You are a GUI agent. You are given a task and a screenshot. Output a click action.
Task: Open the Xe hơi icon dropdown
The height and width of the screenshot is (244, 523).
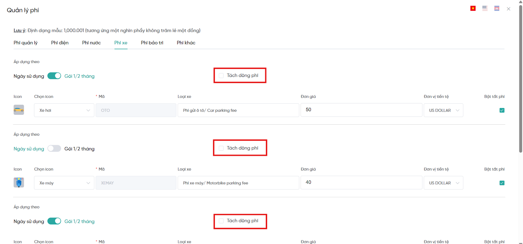coord(64,110)
